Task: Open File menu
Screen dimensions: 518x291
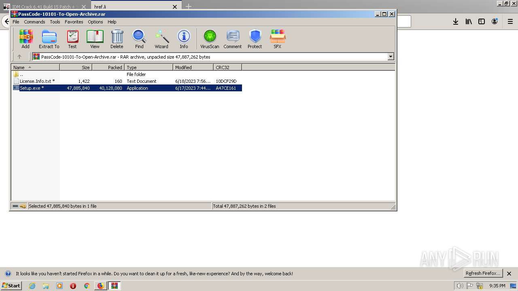Action: (16, 22)
